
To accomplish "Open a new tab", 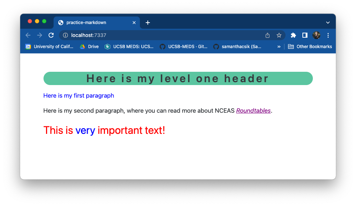I will pyautogui.click(x=147, y=23).
